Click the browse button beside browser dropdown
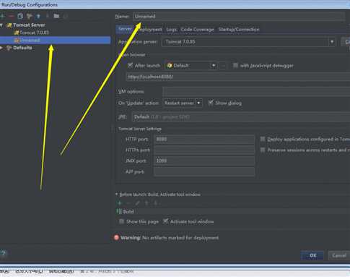The image size is (350, 277). click(x=223, y=66)
